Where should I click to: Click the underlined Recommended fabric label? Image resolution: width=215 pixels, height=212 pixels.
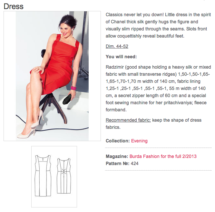point(128,120)
